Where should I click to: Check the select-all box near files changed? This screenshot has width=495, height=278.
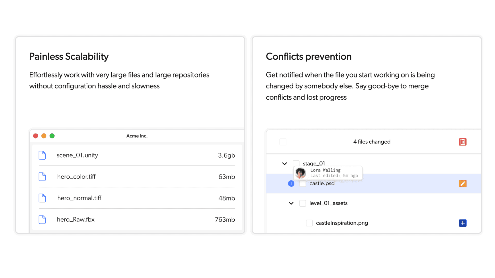click(283, 142)
